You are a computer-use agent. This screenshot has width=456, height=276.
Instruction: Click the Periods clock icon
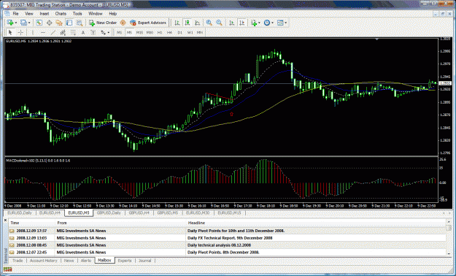point(267,23)
